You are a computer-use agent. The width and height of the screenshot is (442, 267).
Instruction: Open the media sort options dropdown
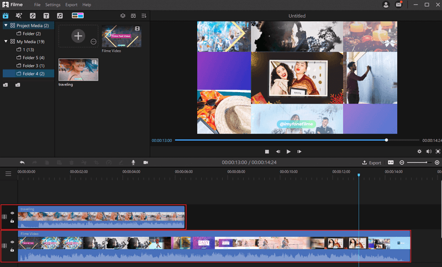coord(144,15)
